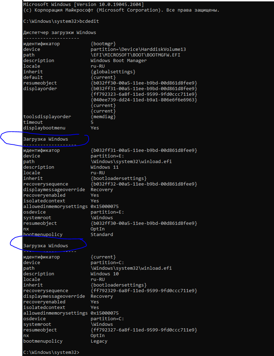Click the 'default' property label

point(33,78)
